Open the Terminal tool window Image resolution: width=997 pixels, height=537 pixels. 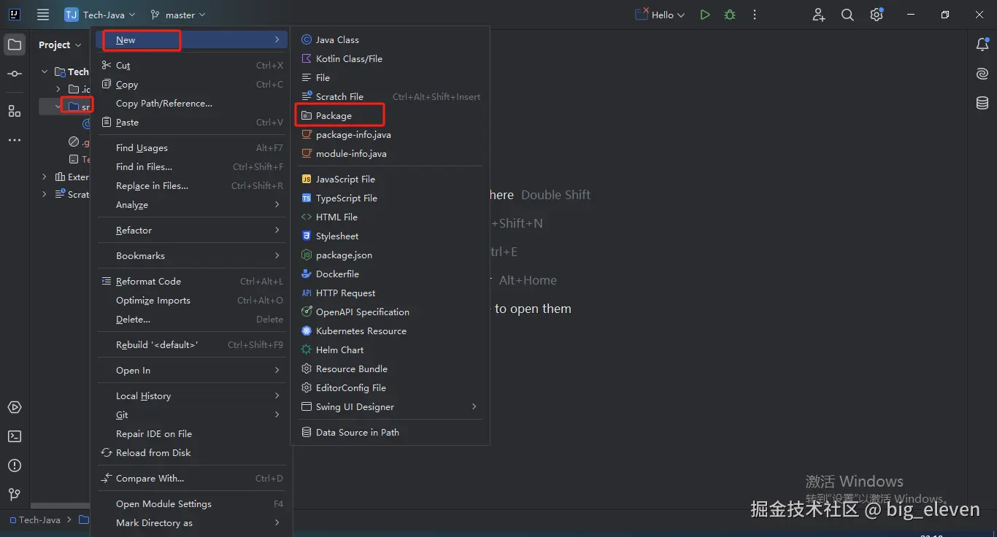(x=15, y=436)
